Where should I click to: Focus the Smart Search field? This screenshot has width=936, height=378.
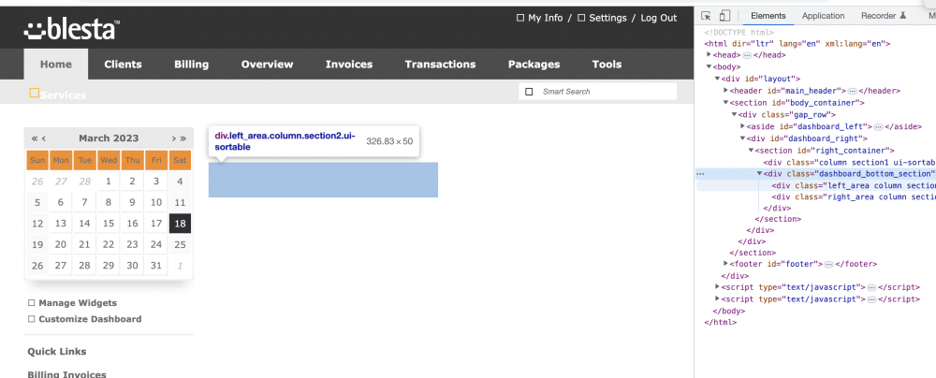(x=597, y=92)
